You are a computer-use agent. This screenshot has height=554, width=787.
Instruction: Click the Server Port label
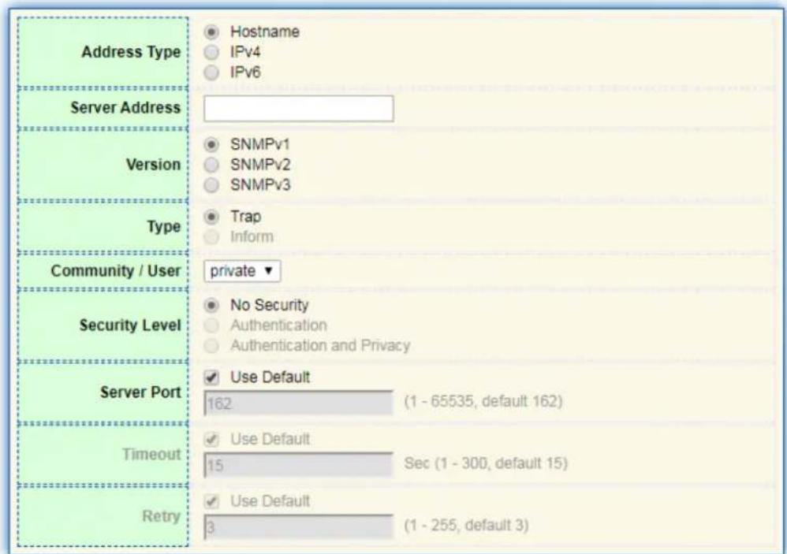140,392
